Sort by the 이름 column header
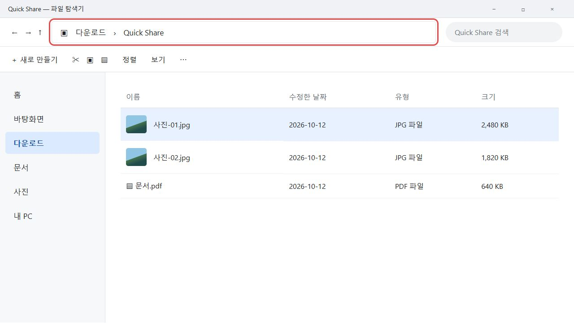Viewport: 574px width, 323px height. (x=133, y=97)
